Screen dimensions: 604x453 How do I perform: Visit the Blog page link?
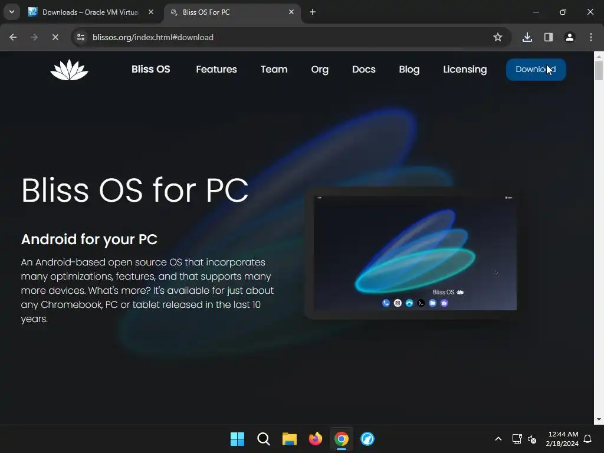click(409, 70)
